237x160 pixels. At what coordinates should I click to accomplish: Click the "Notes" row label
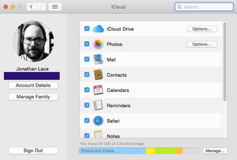point(113,136)
